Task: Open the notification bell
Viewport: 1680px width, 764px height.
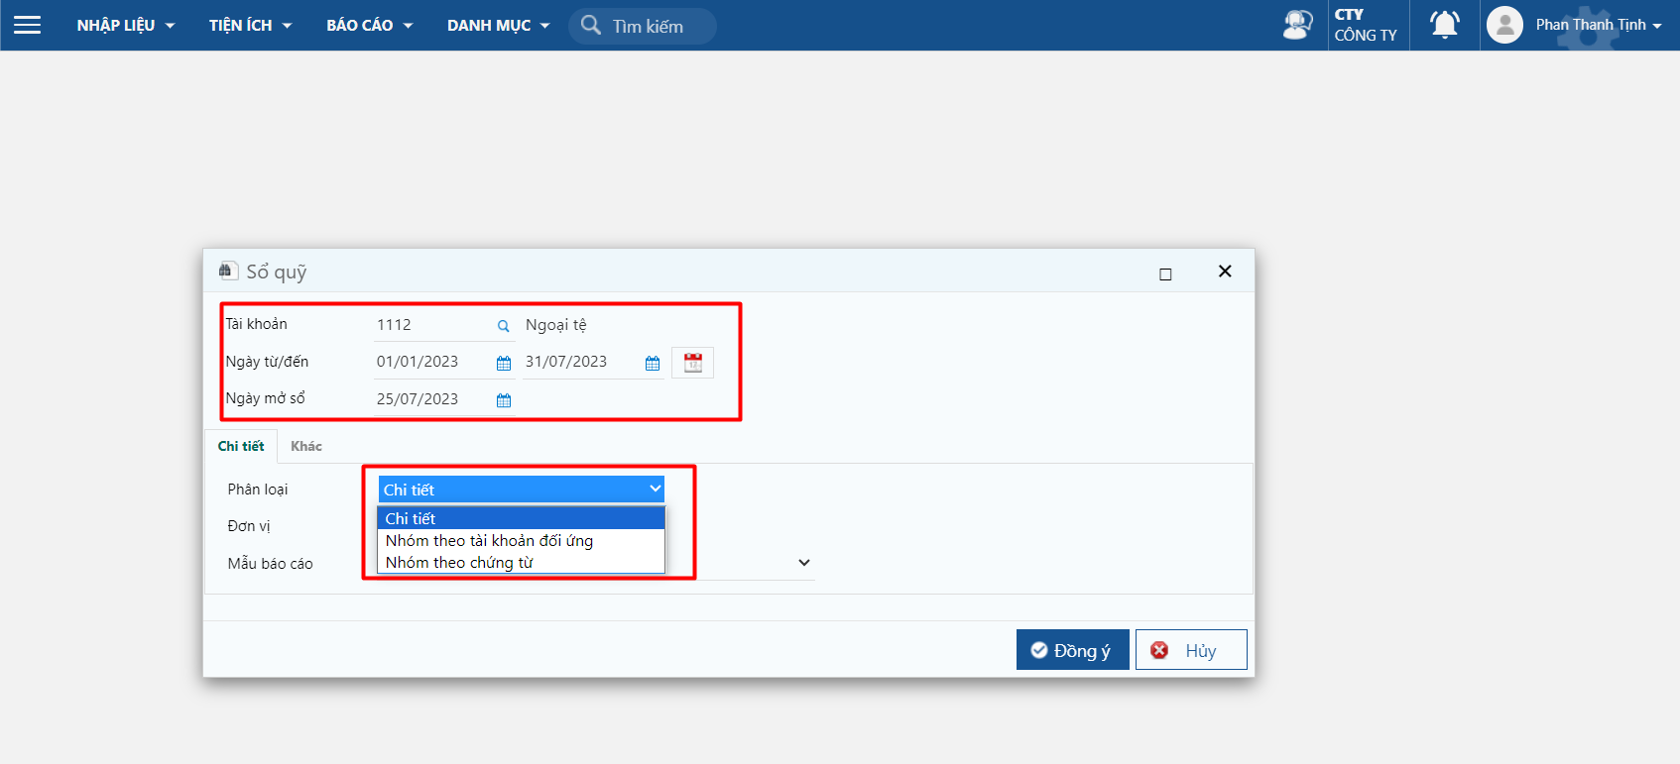Action: point(1444,25)
